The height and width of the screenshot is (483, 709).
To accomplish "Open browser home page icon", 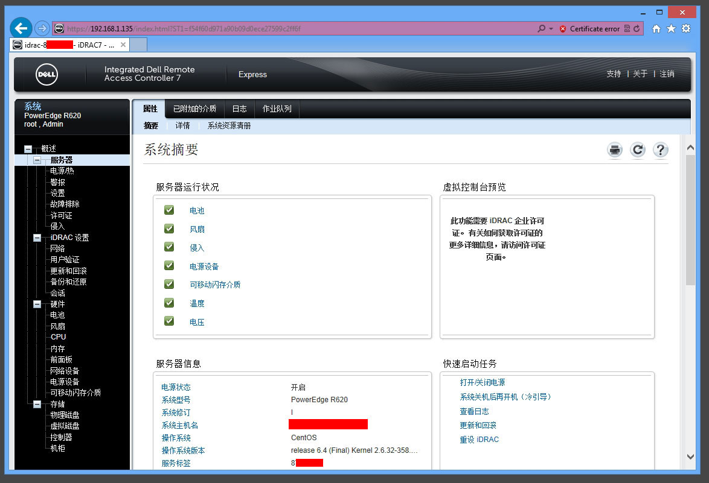I will point(656,29).
